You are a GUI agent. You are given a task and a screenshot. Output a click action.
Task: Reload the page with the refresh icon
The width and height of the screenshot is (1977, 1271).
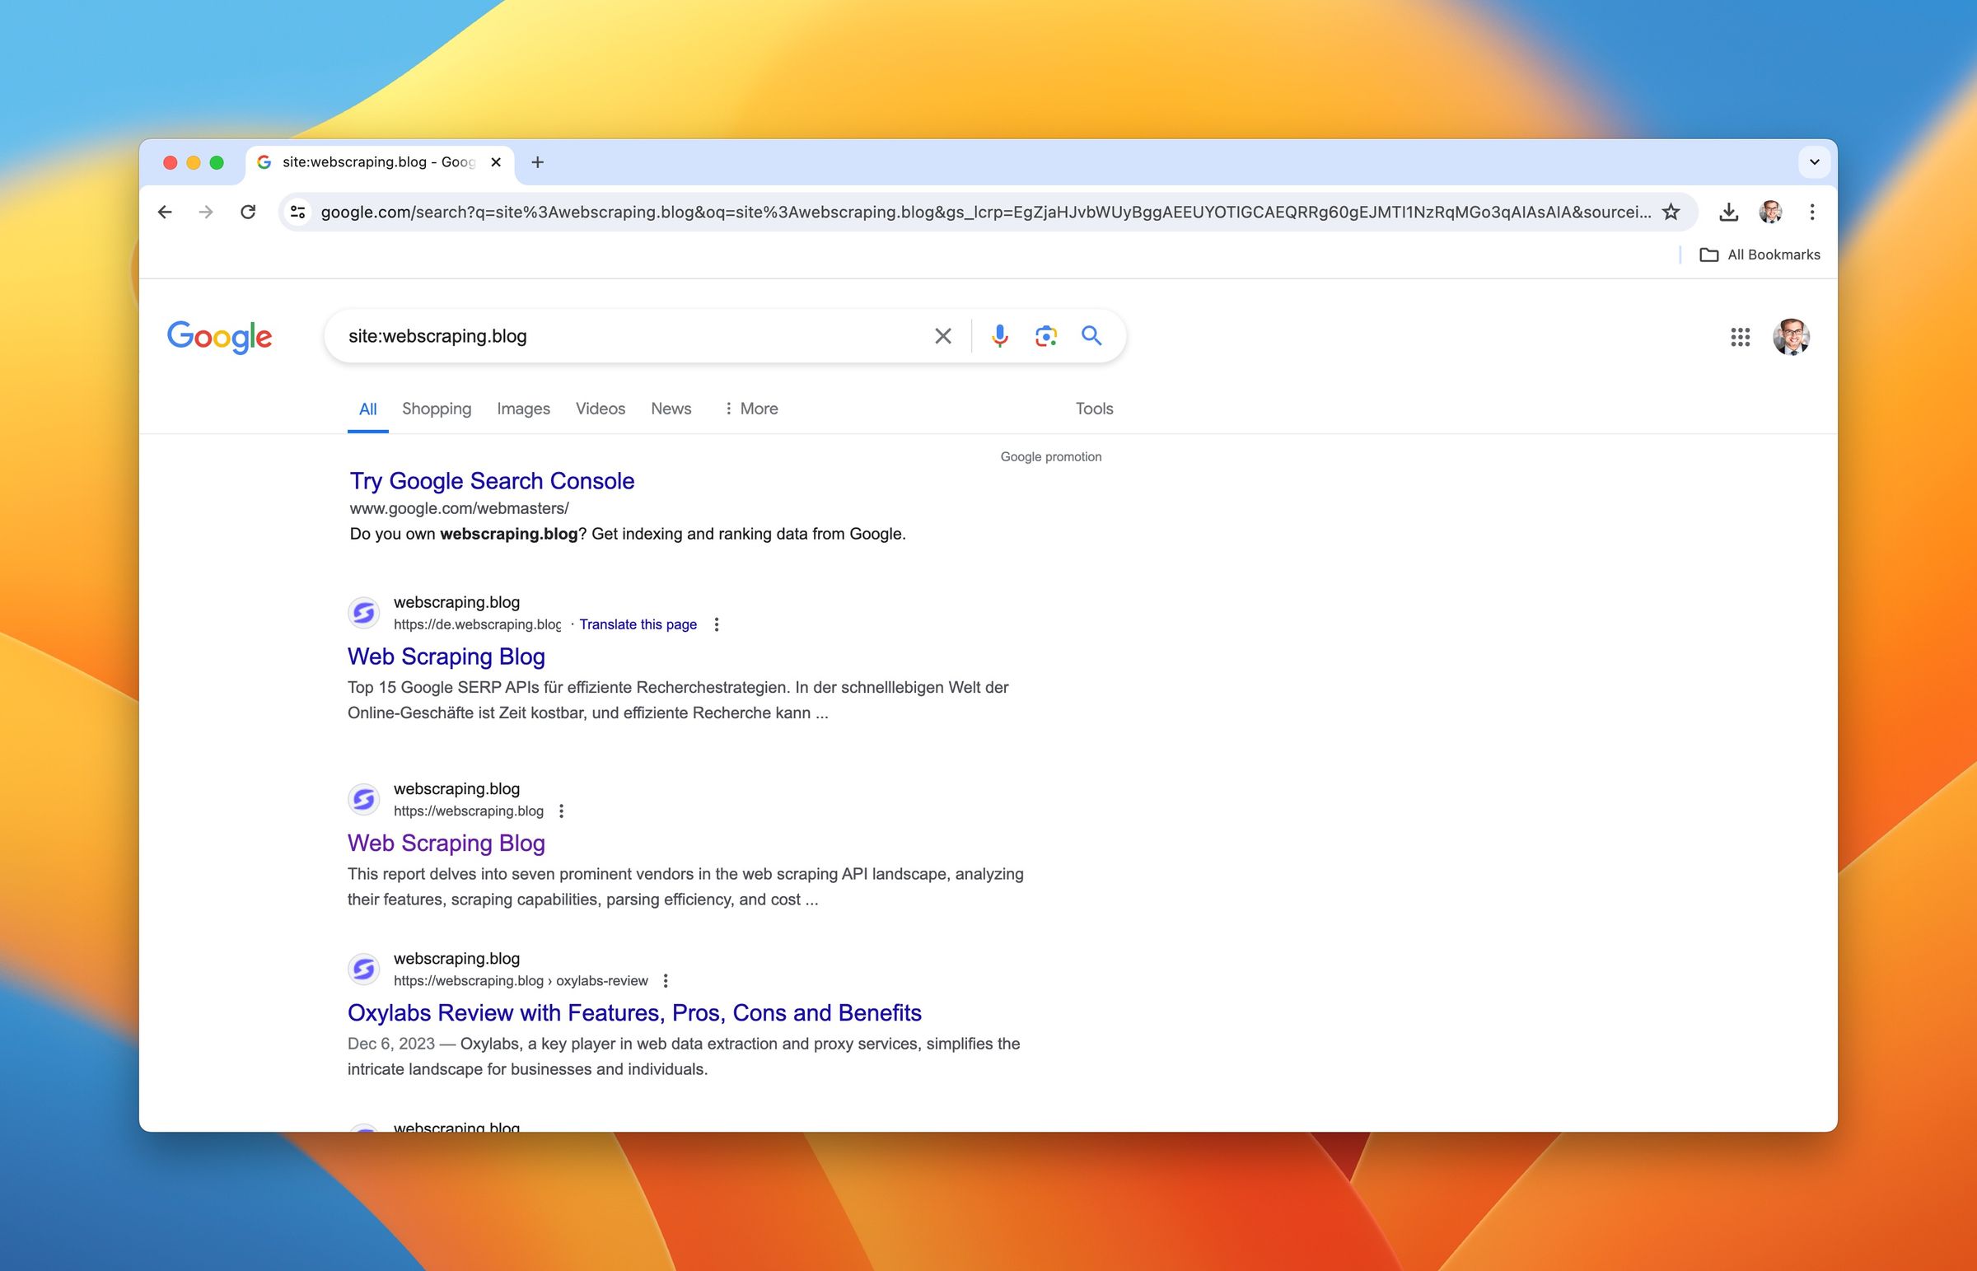(x=250, y=213)
